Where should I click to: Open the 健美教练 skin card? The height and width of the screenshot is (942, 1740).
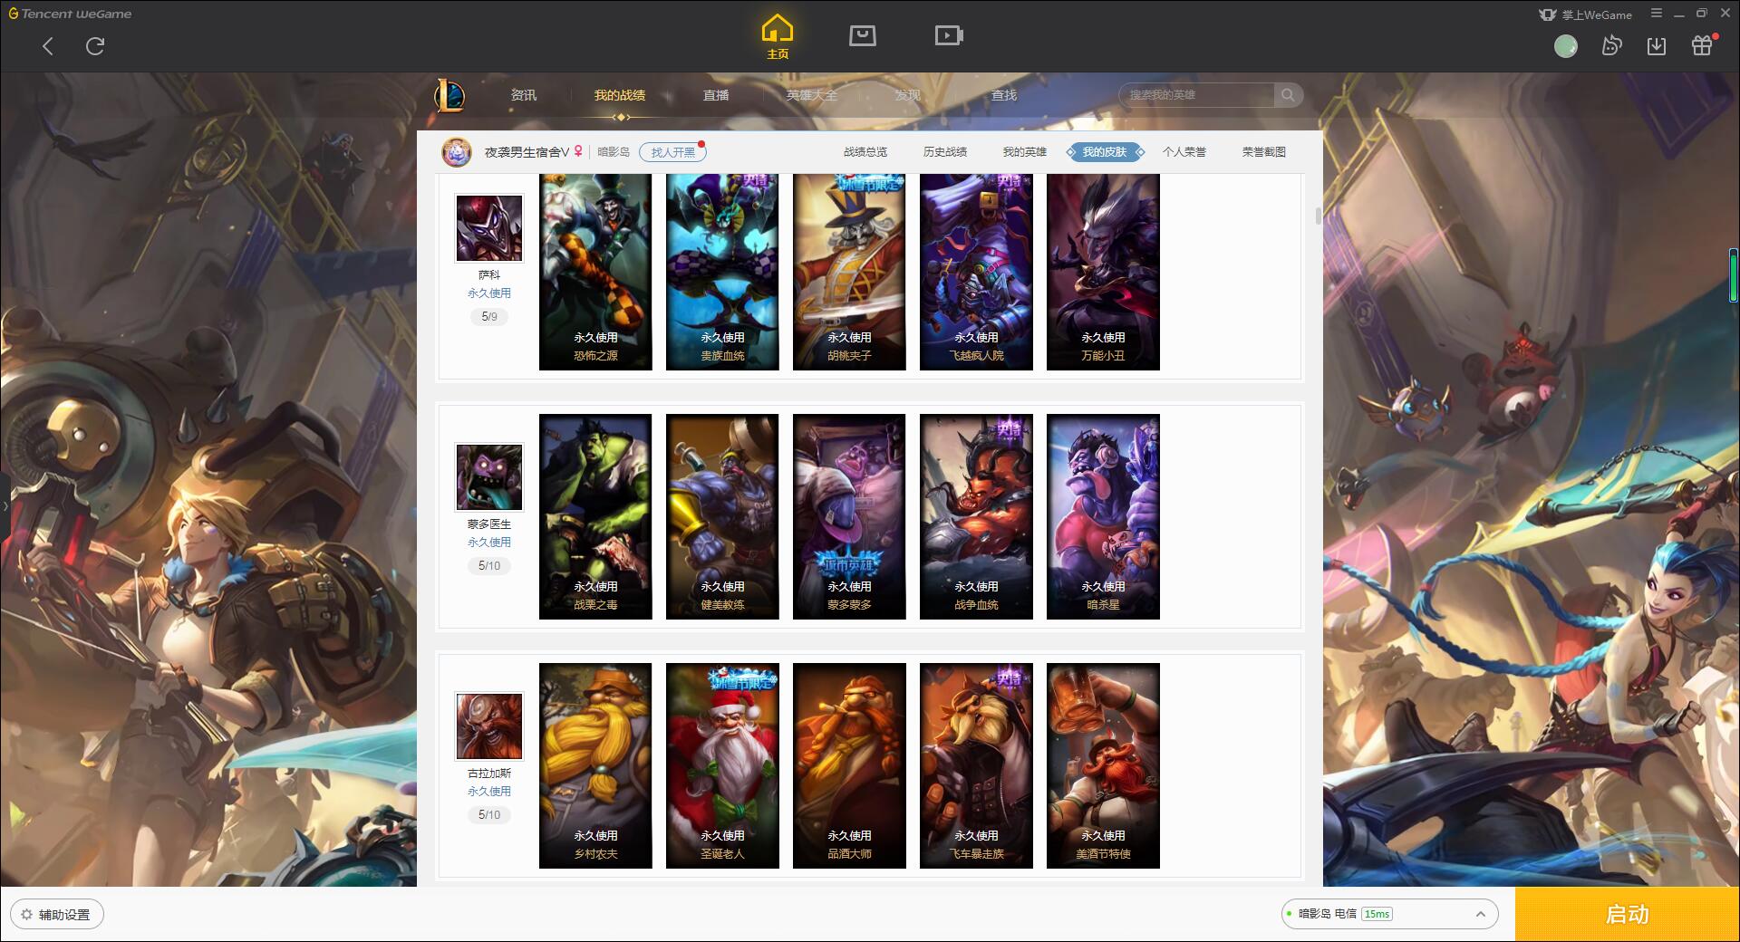pyautogui.click(x=722, y=516)
